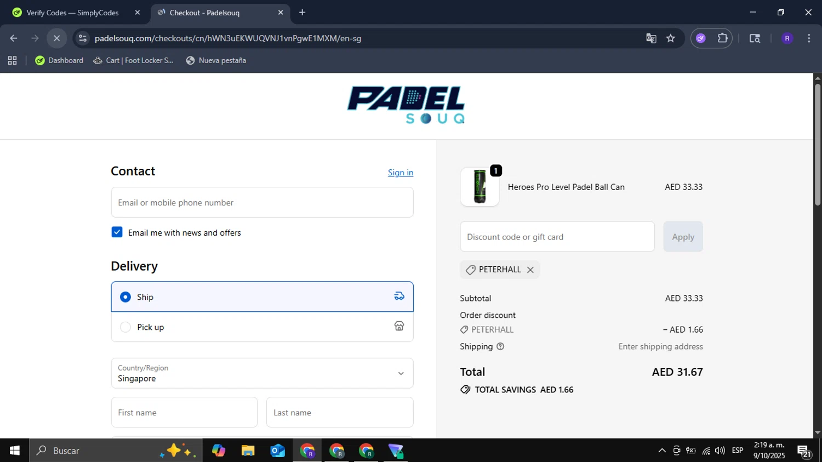Open Outlook from the taskbar
Image resolution: width=822 pixels, height=462 pixels.
277,450
